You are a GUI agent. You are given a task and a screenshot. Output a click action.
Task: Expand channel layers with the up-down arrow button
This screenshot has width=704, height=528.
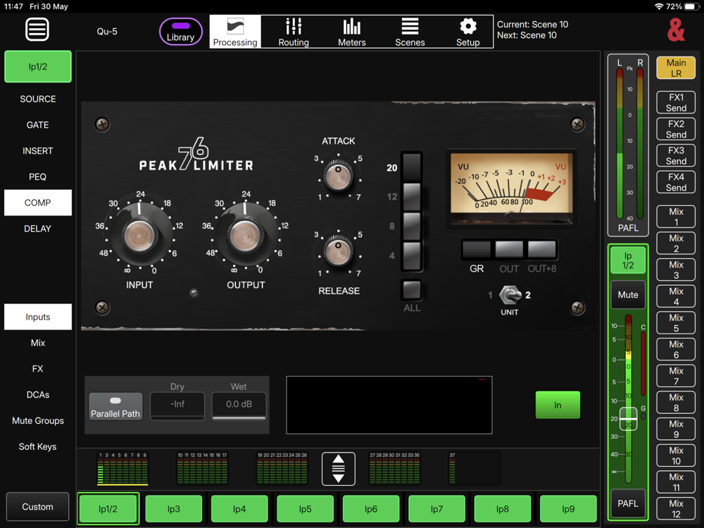(x=339, y=469)
